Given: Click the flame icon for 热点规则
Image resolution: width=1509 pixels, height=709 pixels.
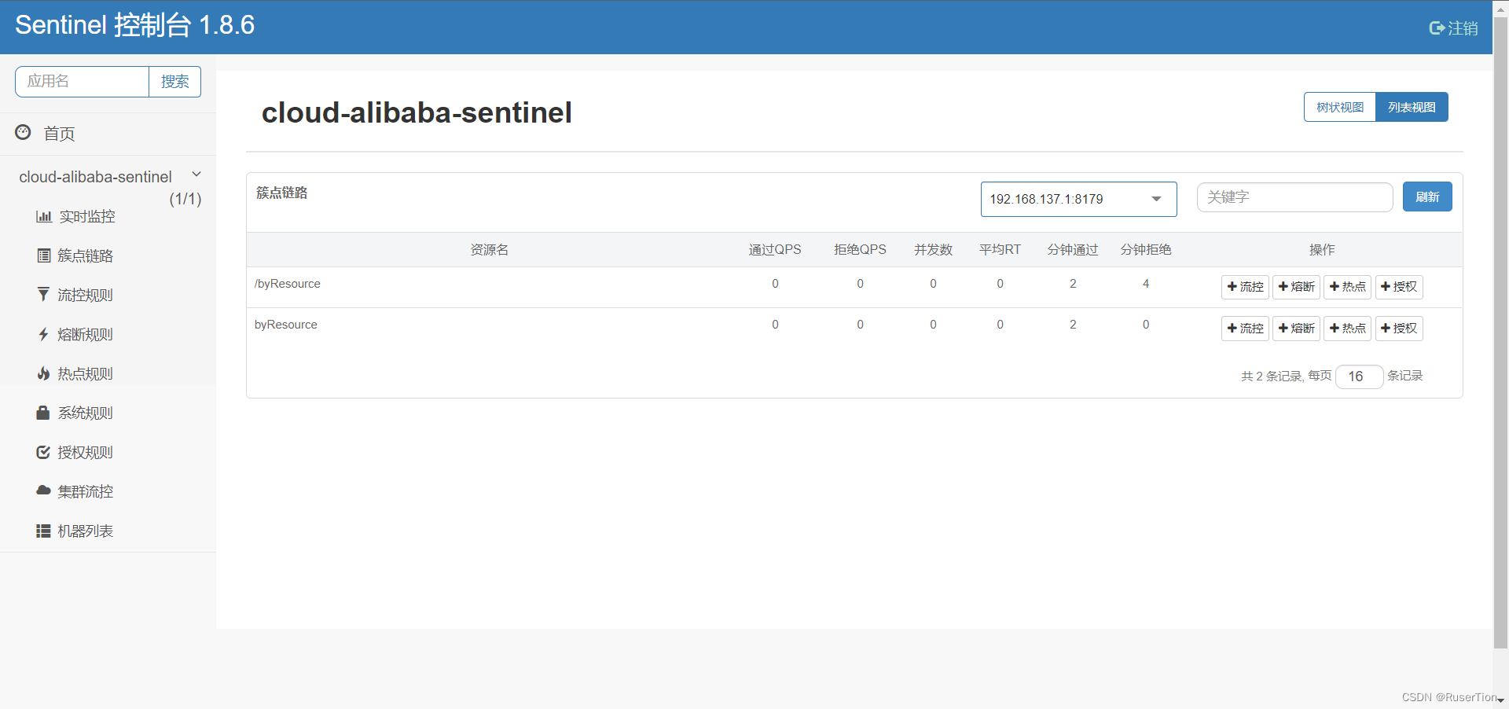Looking at the screenshot, I should (43, 373).
